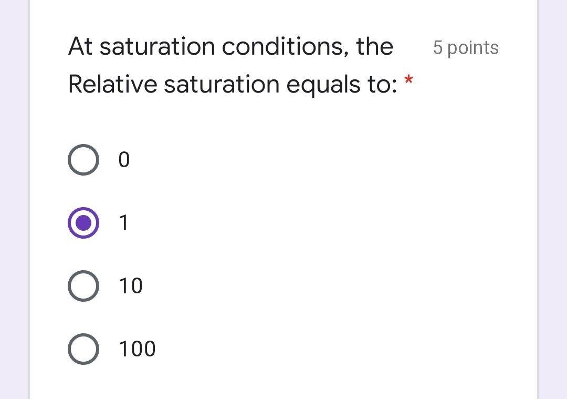Click the 5 points label
Image resolution: width=567 pixels, height=399 pixels.
pos(465,48)
